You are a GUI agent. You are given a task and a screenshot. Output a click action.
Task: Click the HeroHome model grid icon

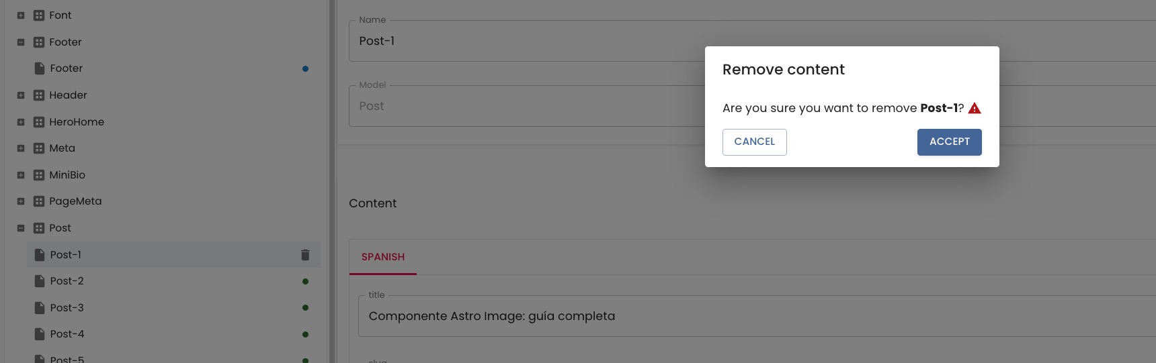click(x=39, y=122)
